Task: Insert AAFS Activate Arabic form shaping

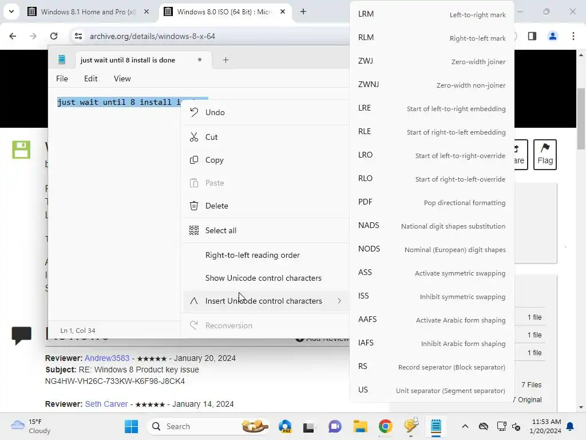Action: coord(431,320)
